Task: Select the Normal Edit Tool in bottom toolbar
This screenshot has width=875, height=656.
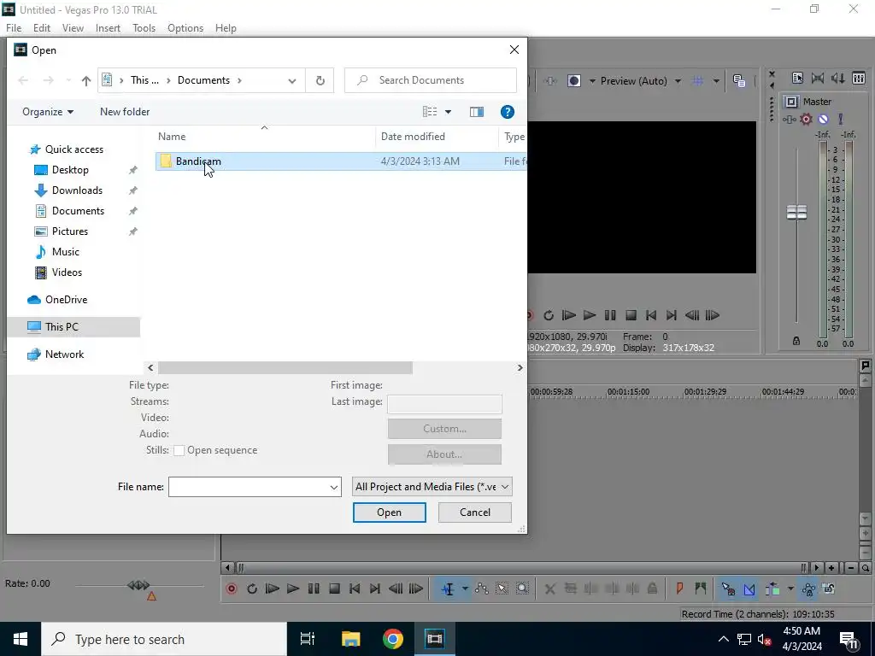Action: tap(448, 589)
